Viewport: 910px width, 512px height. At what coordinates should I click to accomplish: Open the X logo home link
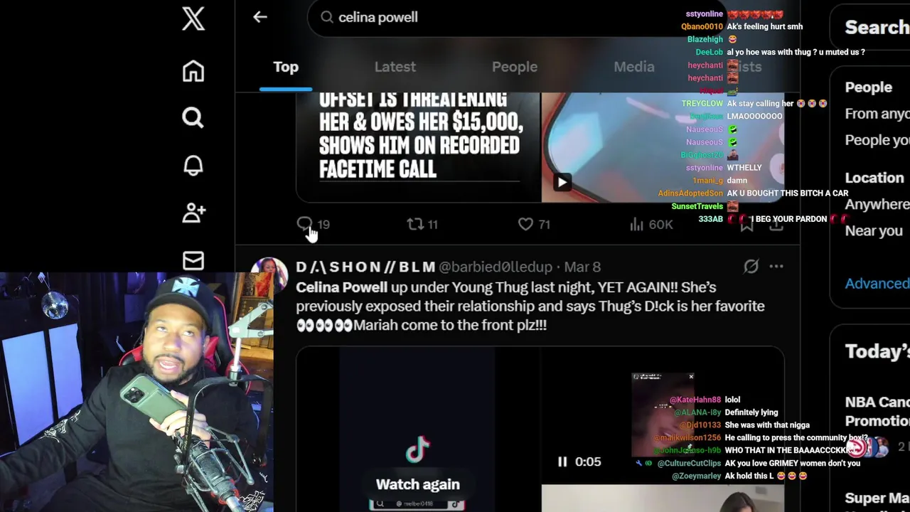coord(193,18)
